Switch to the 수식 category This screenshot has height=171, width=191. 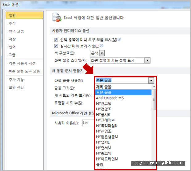pos(12,23)
